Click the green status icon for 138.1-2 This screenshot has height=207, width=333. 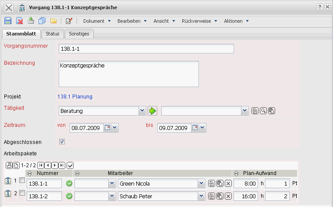(x=69, y=196)
